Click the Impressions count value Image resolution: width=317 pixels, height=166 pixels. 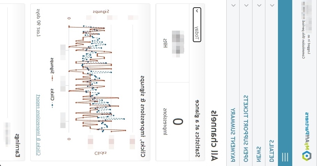tap(178, 122)
